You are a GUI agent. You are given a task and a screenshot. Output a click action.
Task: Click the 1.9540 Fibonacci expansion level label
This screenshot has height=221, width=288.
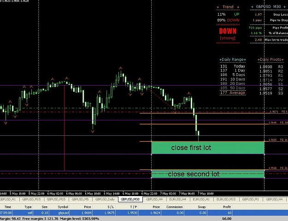(x=273, y=168)
